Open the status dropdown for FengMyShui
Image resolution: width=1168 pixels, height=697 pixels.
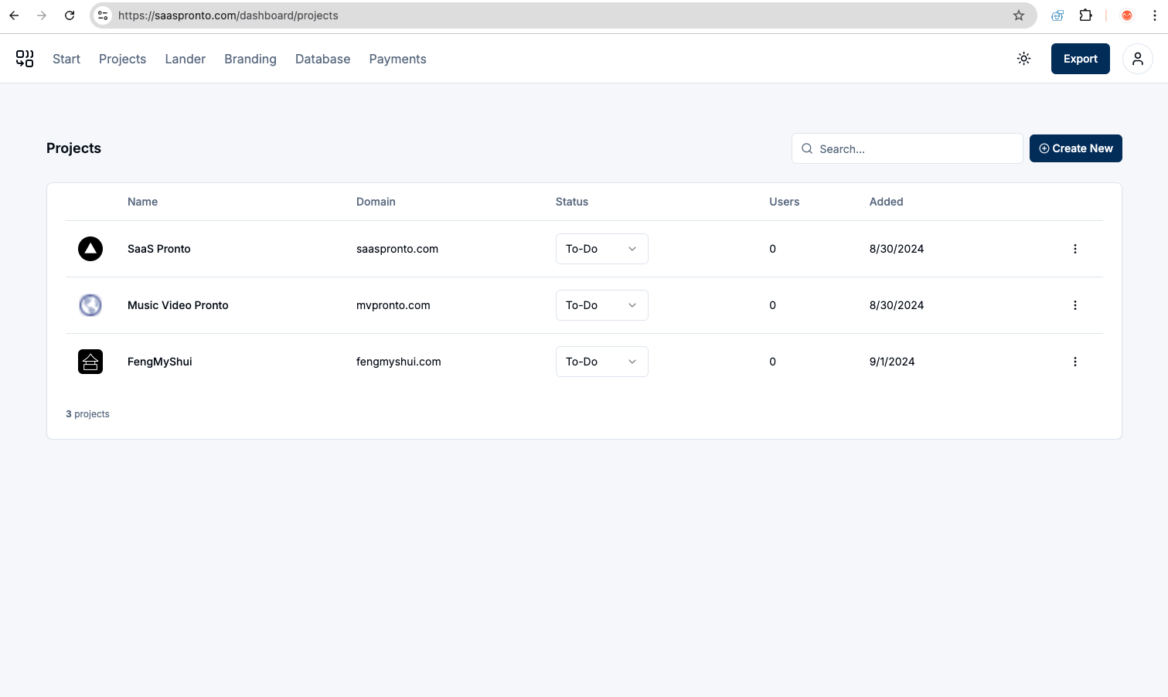tap(602, 362)
